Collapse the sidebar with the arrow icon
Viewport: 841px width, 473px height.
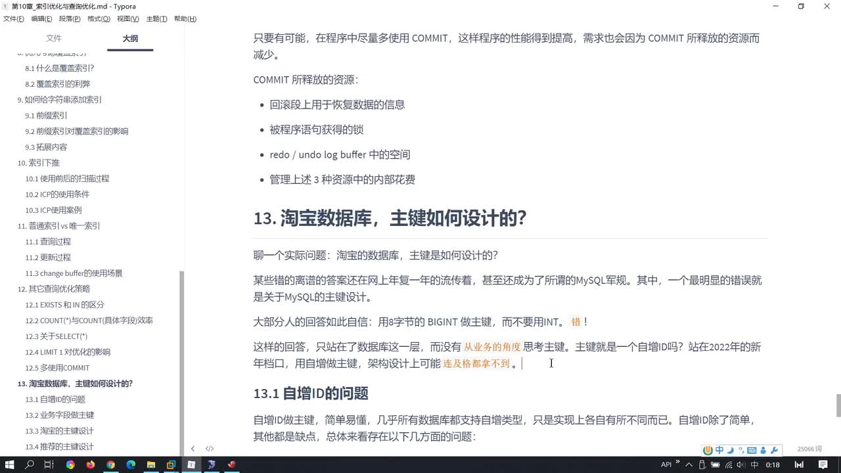(193, 449)
